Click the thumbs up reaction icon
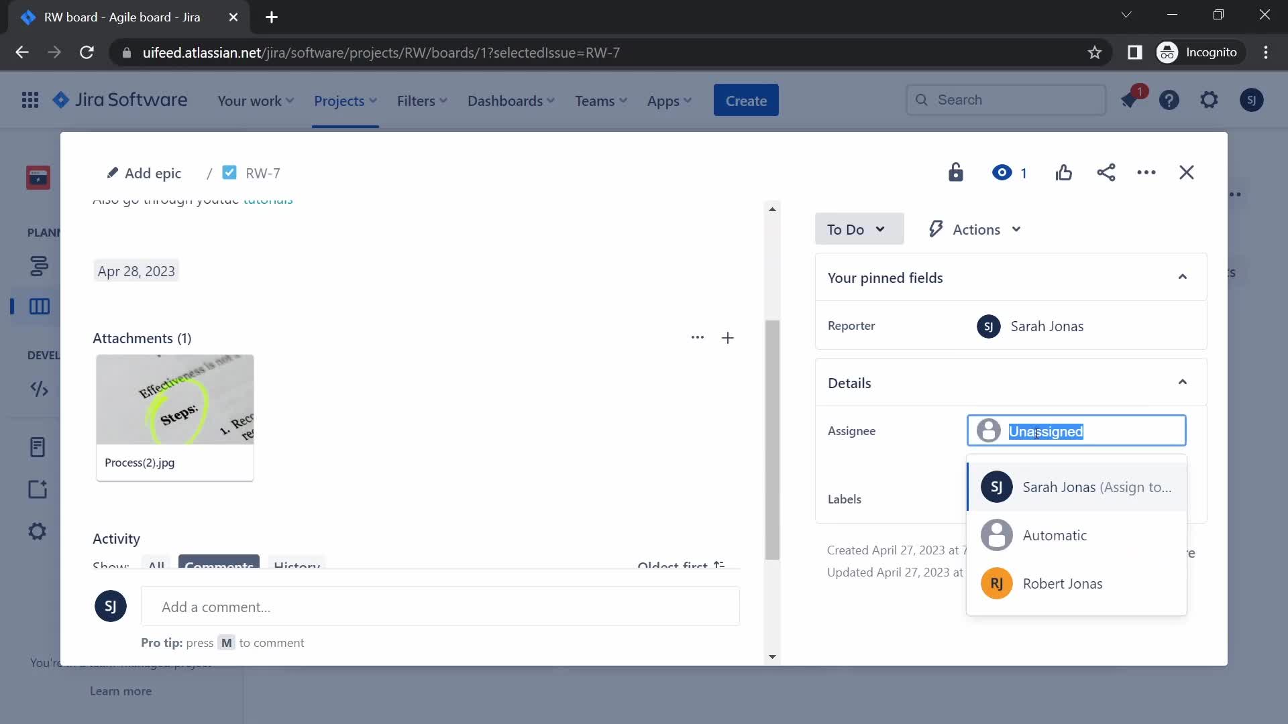Image resolution: width=1288 pixels, height=724 pixels. [x=1063, y=172]
